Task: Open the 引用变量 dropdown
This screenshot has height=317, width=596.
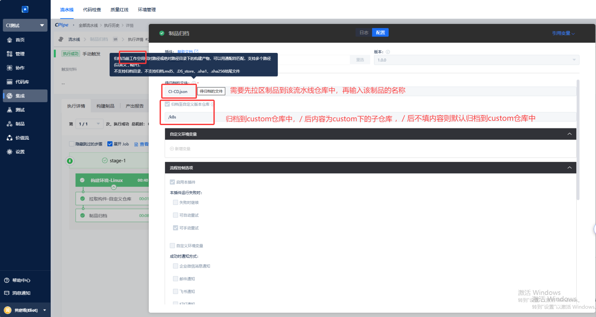Action: tap(563, 33)
